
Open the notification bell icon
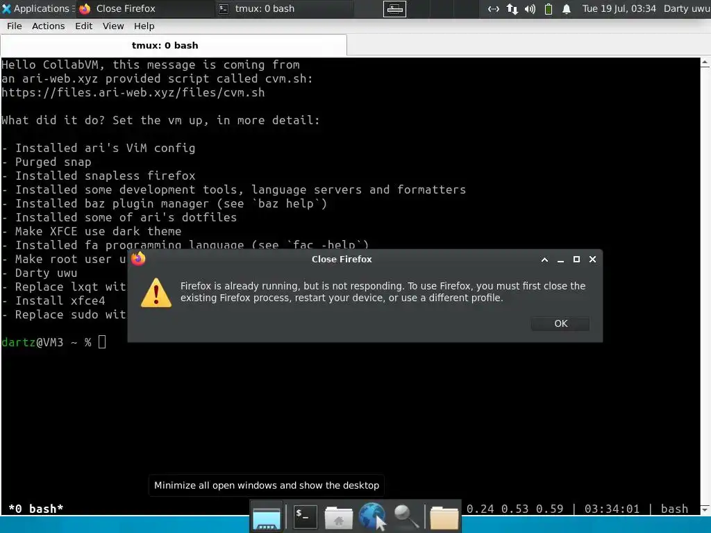click(x=567, y=9)
